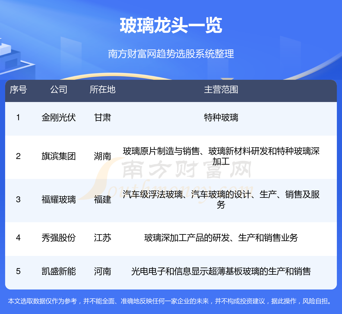Click the serial number 5 in 凯盛新能 row
The image size is (342, 314).
coord(18,271)
